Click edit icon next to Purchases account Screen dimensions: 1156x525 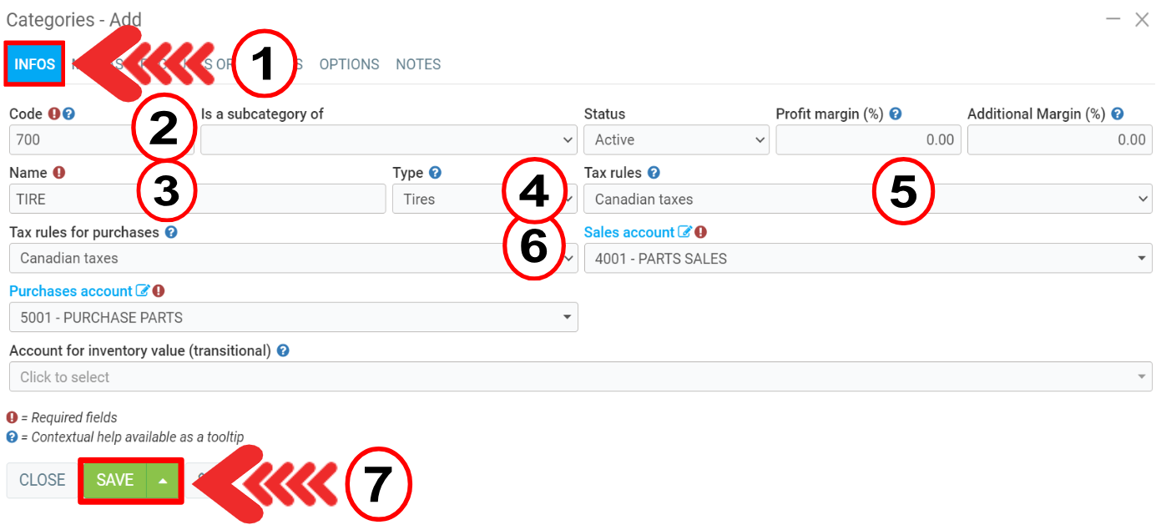[x=143, y=291]
